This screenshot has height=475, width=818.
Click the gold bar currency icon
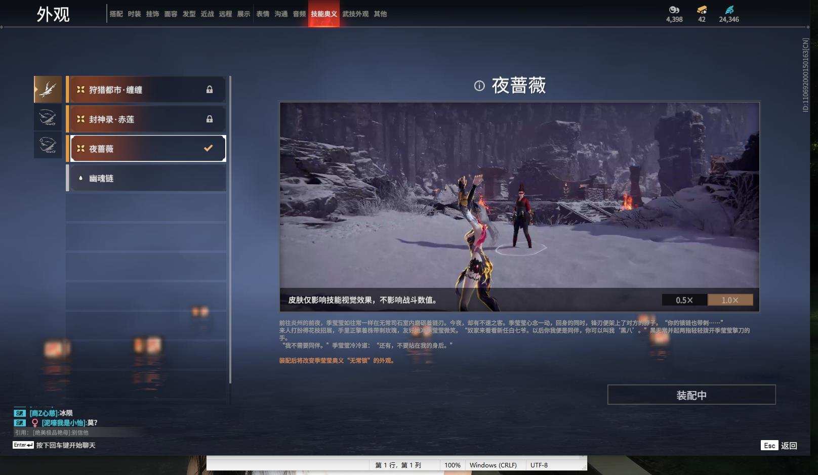pyautogui.click(x=702, y=10)
